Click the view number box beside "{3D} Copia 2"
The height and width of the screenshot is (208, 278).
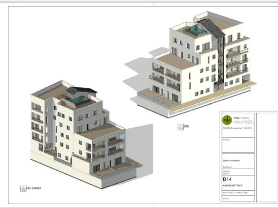23,189
